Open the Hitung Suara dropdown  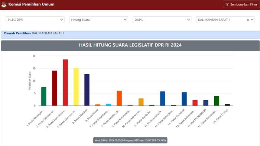98,20
